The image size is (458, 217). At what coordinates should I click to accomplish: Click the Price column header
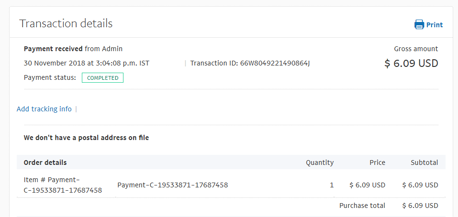(x=378, y=163)
